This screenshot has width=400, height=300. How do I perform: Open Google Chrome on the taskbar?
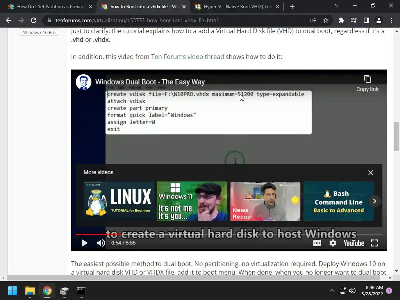(x=47, y=291)
